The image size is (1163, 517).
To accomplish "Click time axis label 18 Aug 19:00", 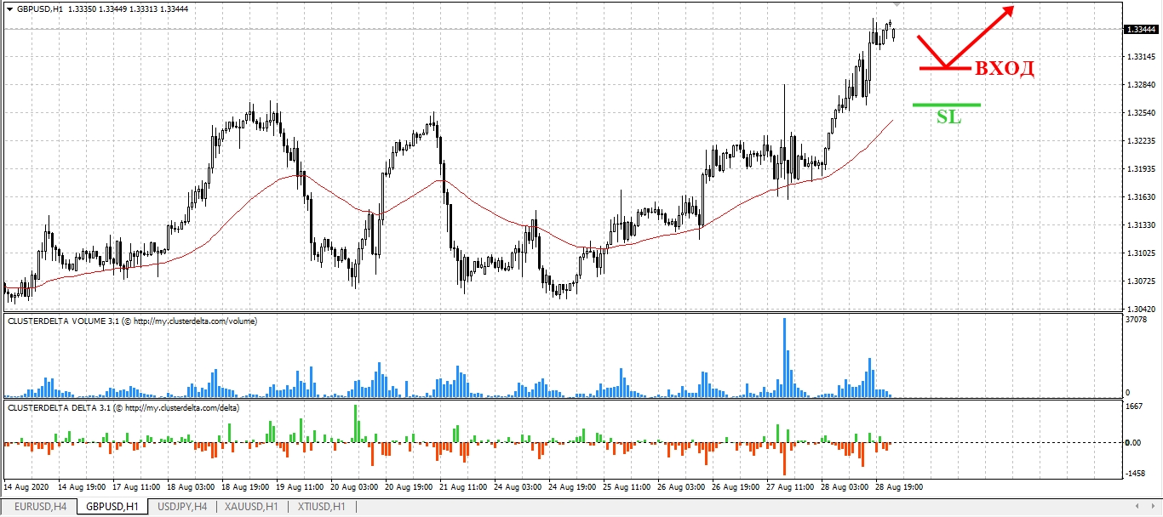I will pos(246,488).
